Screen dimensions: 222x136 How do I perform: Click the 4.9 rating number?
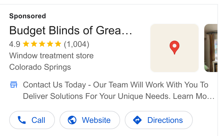pyautogui.click(x=15, y=44)
